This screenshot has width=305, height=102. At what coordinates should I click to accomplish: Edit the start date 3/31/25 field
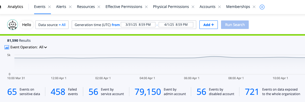coord(138,25)
